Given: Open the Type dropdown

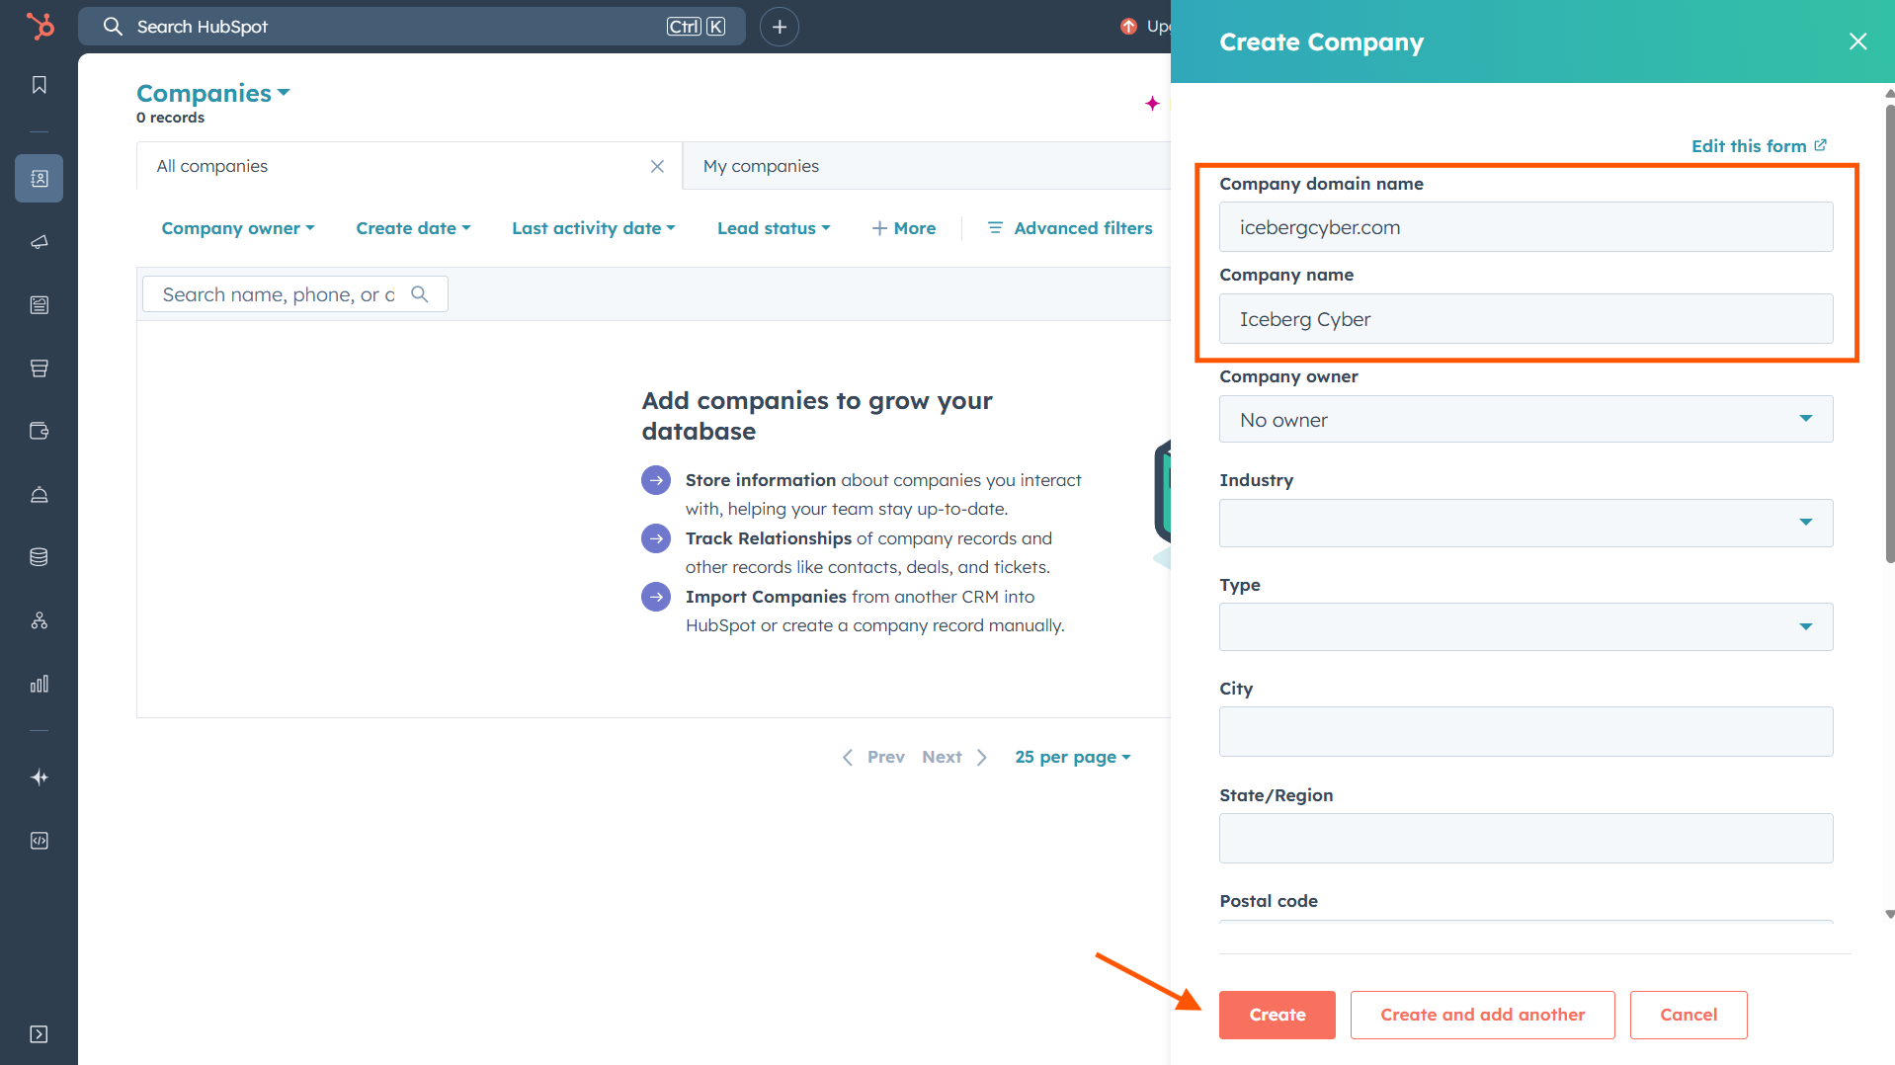Looking at the screenshot, I should coord(1525,626).
